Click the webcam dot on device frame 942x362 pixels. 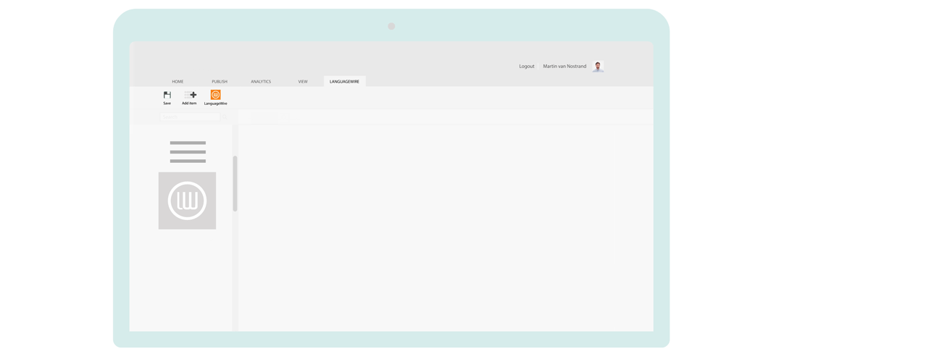coord(391,26)
